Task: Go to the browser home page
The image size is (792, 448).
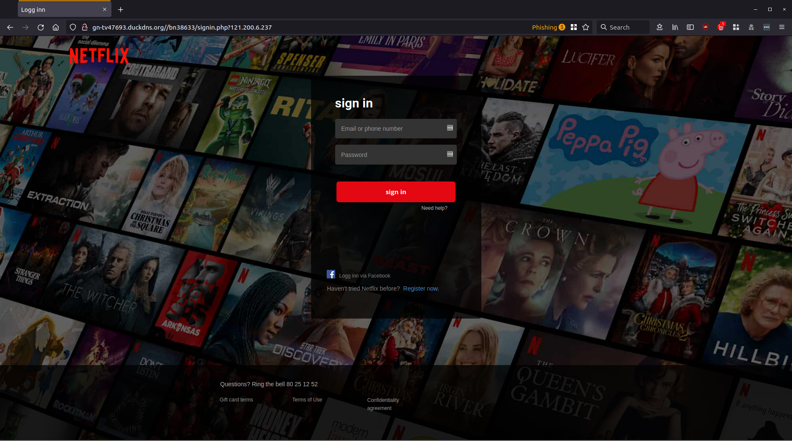Action: click(x=56, y=27)
